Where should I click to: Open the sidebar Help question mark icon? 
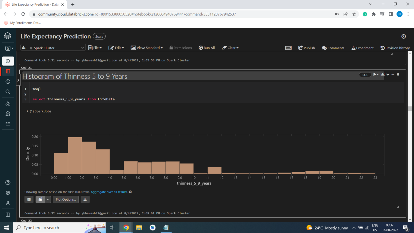[8, 183]
